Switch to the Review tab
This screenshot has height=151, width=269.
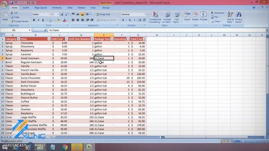click(81, 8)
